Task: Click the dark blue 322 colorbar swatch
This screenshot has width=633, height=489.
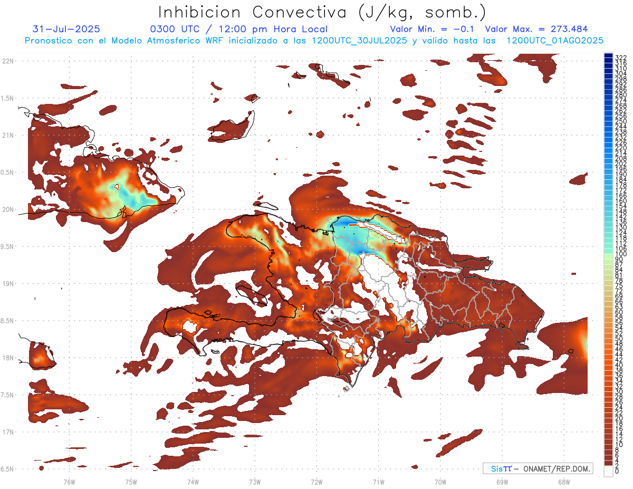Action: (x=608, y=56)
